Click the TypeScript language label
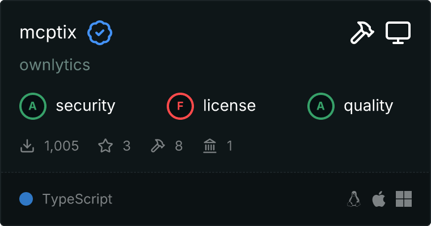This screenshot has height=226, width=431. pos(77,199)
